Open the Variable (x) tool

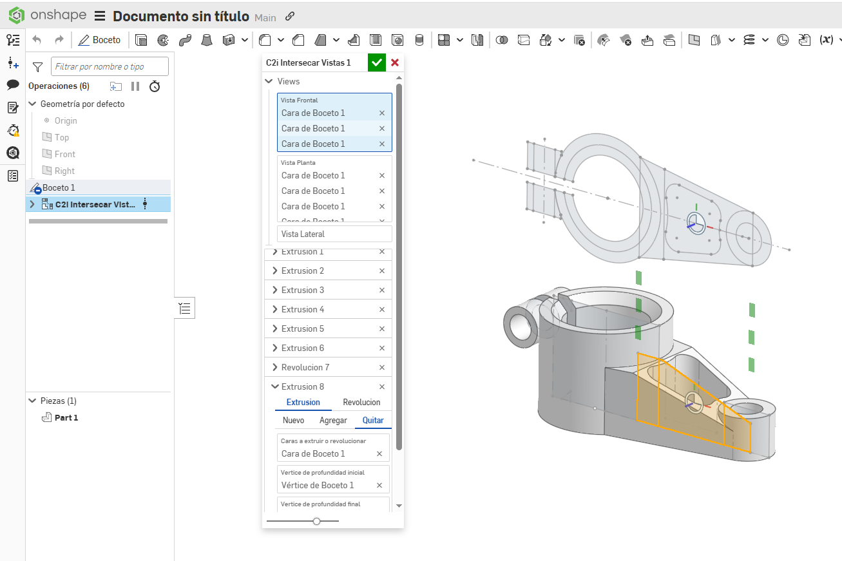coord(826,40)
